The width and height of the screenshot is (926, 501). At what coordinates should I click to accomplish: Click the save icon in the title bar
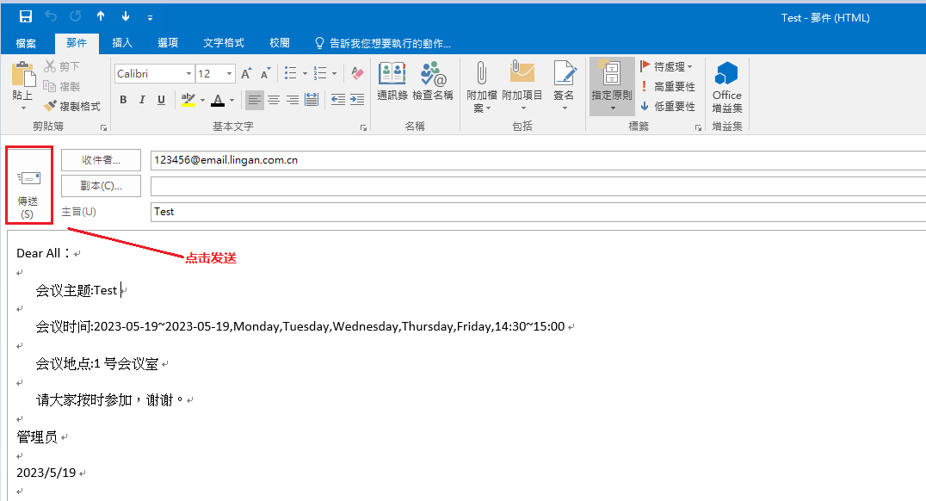click(25, 16)
